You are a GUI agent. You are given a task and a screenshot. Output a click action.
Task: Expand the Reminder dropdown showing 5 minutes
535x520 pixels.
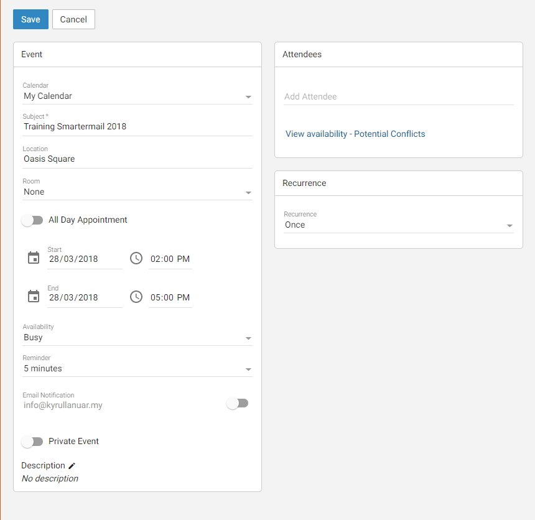coord(137,368)
